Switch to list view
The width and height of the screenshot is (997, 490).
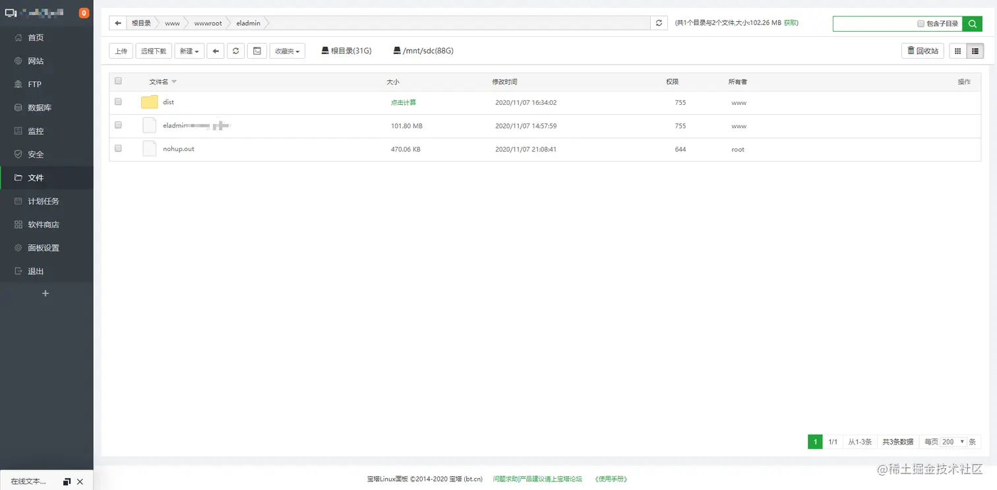pos(975,51)
